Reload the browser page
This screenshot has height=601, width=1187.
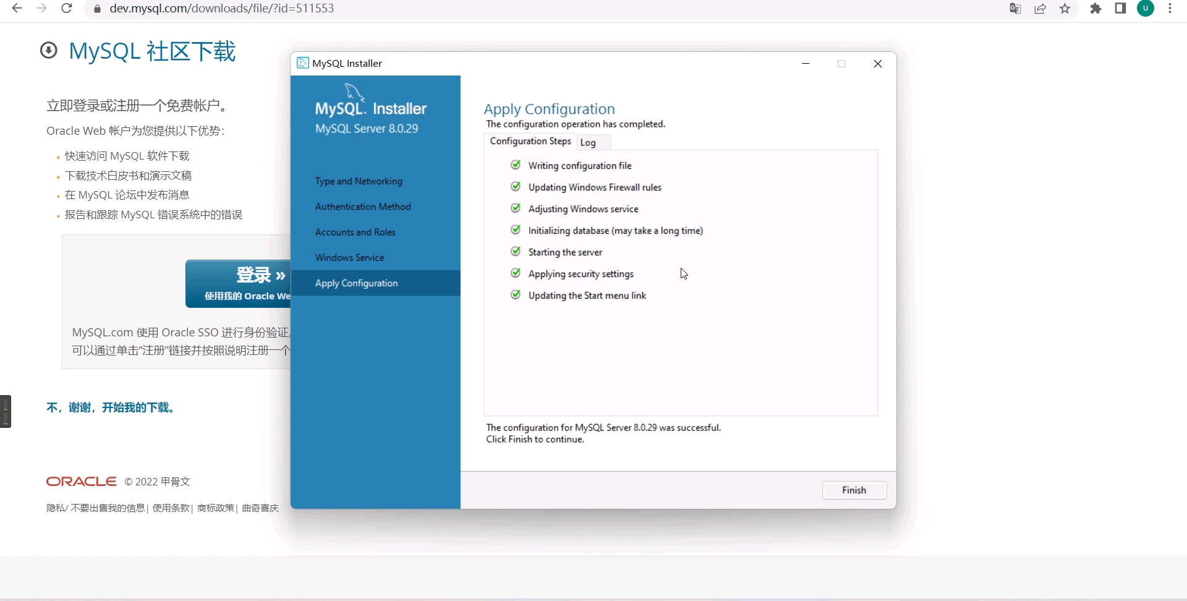[67, 9]
